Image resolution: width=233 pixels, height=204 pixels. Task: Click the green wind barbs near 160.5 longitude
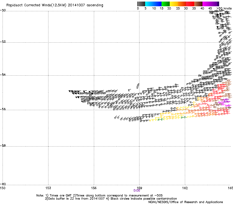161,119
